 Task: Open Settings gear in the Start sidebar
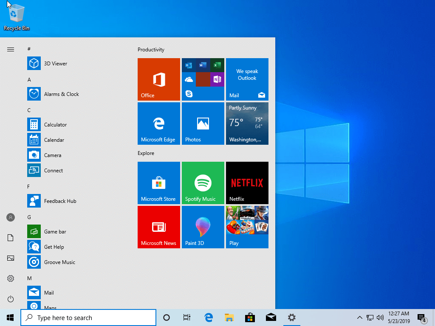point(11,278)
